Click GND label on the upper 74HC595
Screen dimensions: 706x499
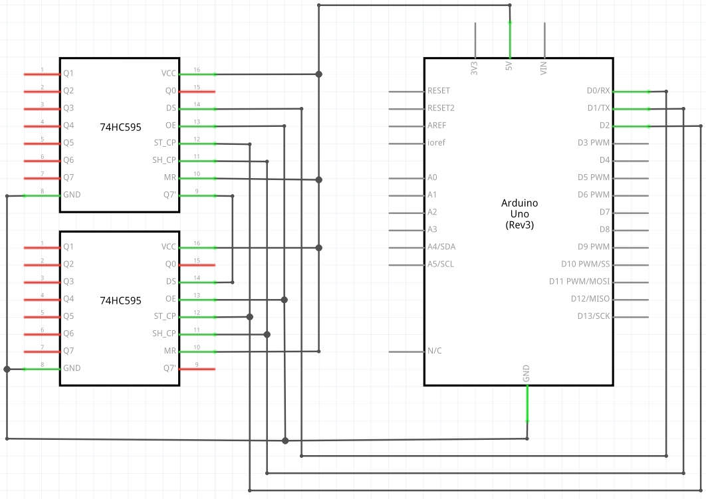(72, 195)
